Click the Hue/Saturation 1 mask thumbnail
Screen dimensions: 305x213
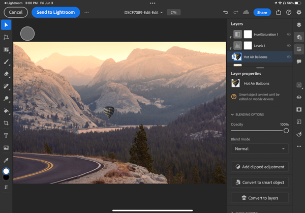click(x=248, y=34)
